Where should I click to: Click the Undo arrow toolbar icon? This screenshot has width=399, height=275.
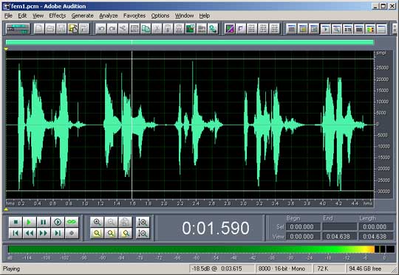[101, 29]
